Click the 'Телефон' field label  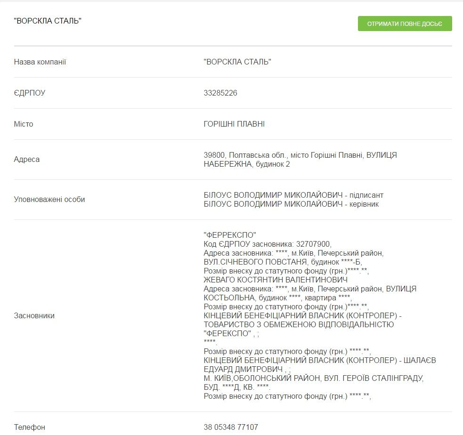point(30,427)
